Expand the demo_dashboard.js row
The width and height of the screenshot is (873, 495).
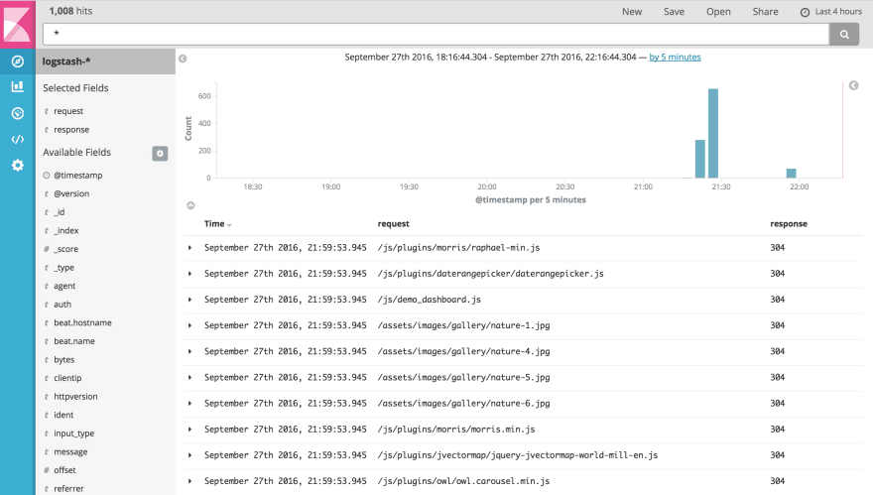tap(189, 300)
